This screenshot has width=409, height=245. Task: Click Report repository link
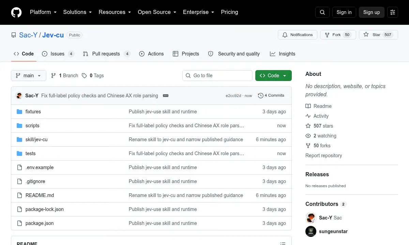click(323, 156)
